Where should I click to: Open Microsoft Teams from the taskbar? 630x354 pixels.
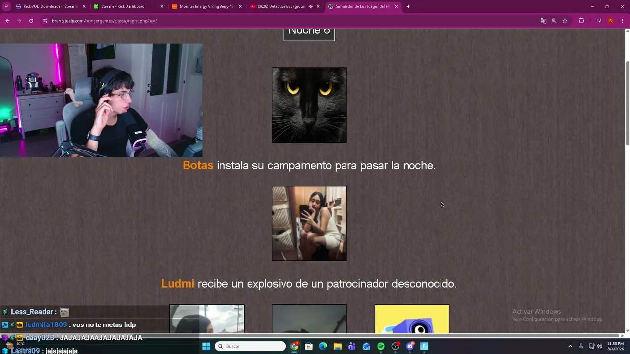click(x=352, y=346)
